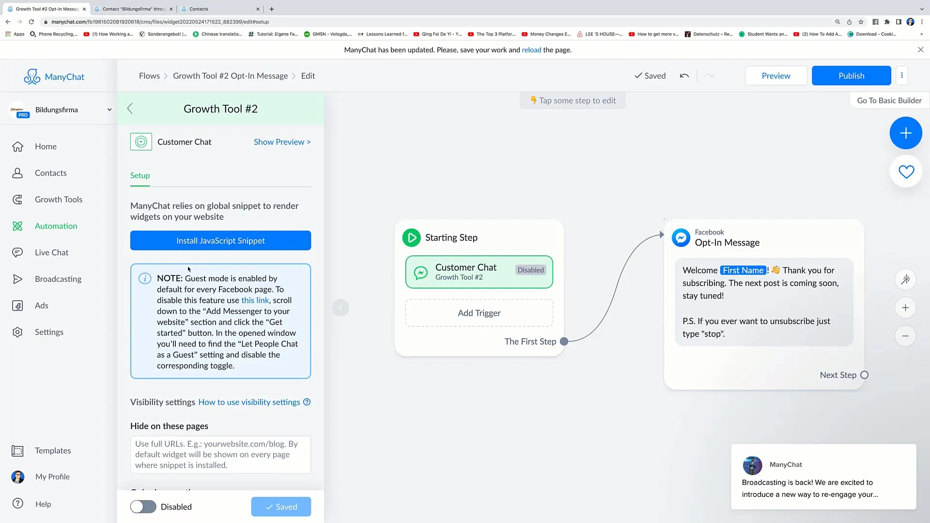This screenshot has height=523, width=930.
Task: Select the Setup tab in Growth Tool panel
Action: tap(140, 175)
